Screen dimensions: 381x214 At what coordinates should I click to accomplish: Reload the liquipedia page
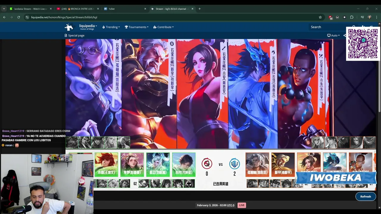[x=18, y=17]
